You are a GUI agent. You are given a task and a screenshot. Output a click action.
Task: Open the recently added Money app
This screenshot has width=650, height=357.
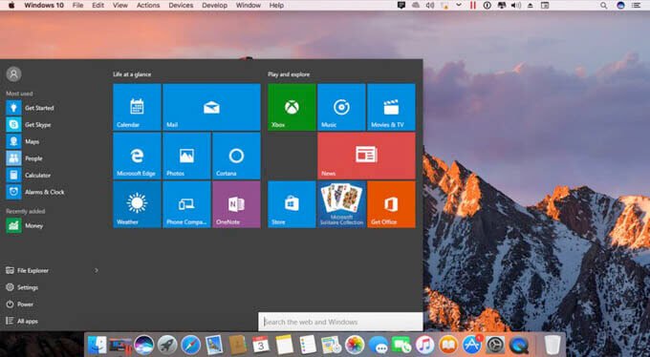point(25,225)
